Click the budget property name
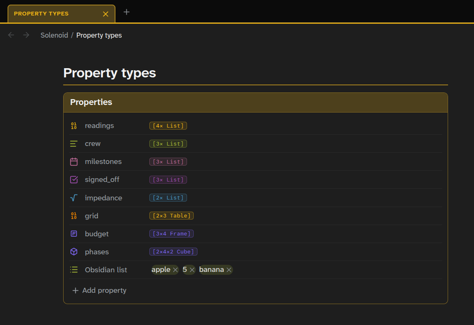The width and height of the screenshot is (474, 325). [97, 234]
